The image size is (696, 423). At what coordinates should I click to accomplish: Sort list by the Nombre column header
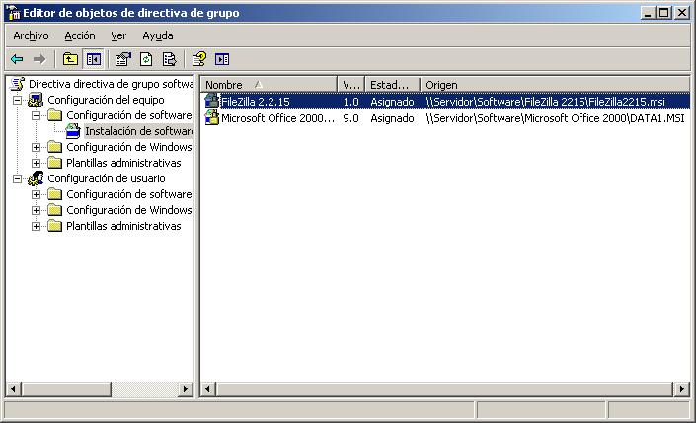(x=267, y=85)
